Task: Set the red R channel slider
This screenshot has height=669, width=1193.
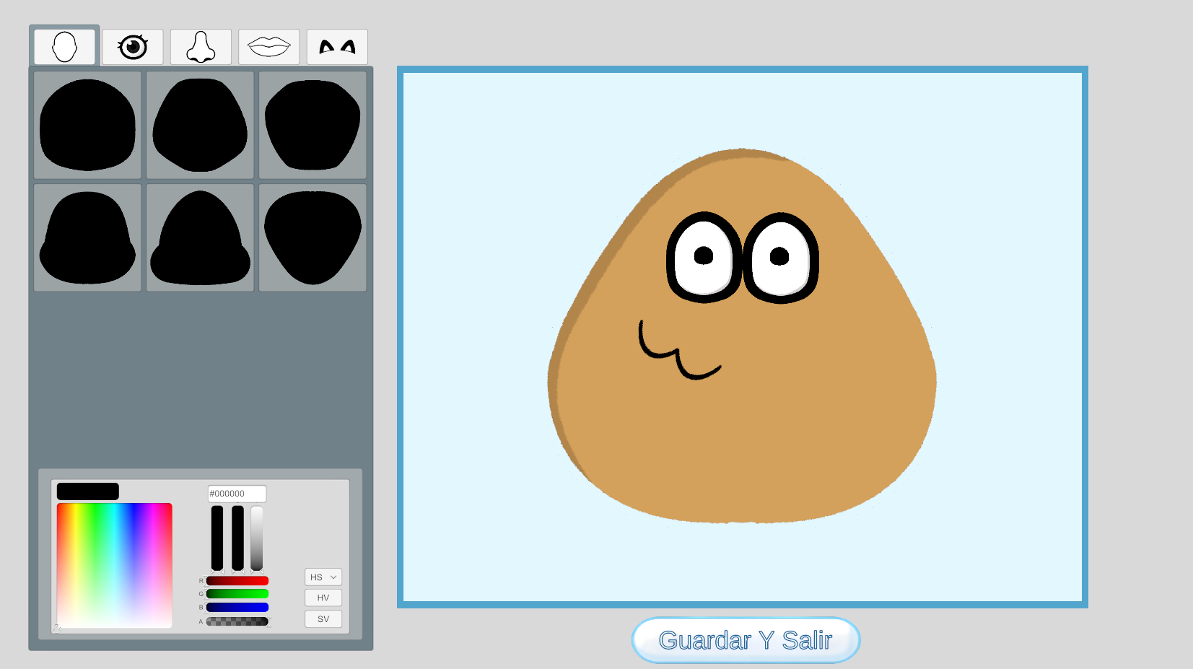Action: (x=237, y=581)
